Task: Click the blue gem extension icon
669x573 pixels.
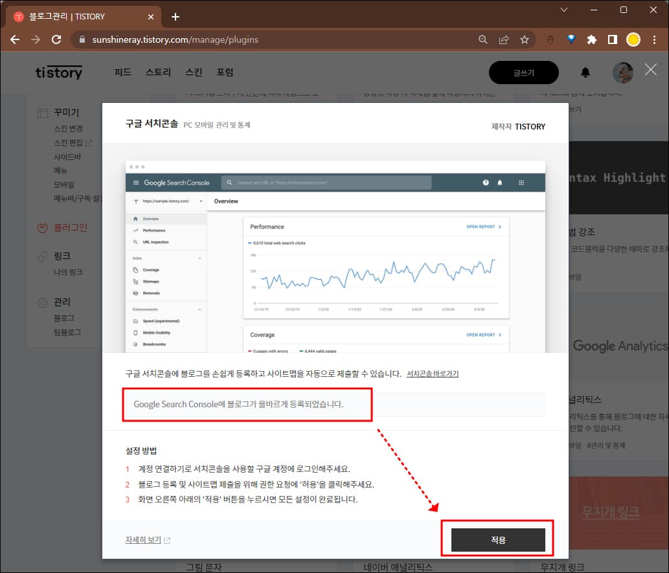Action: tap(571, 39)
